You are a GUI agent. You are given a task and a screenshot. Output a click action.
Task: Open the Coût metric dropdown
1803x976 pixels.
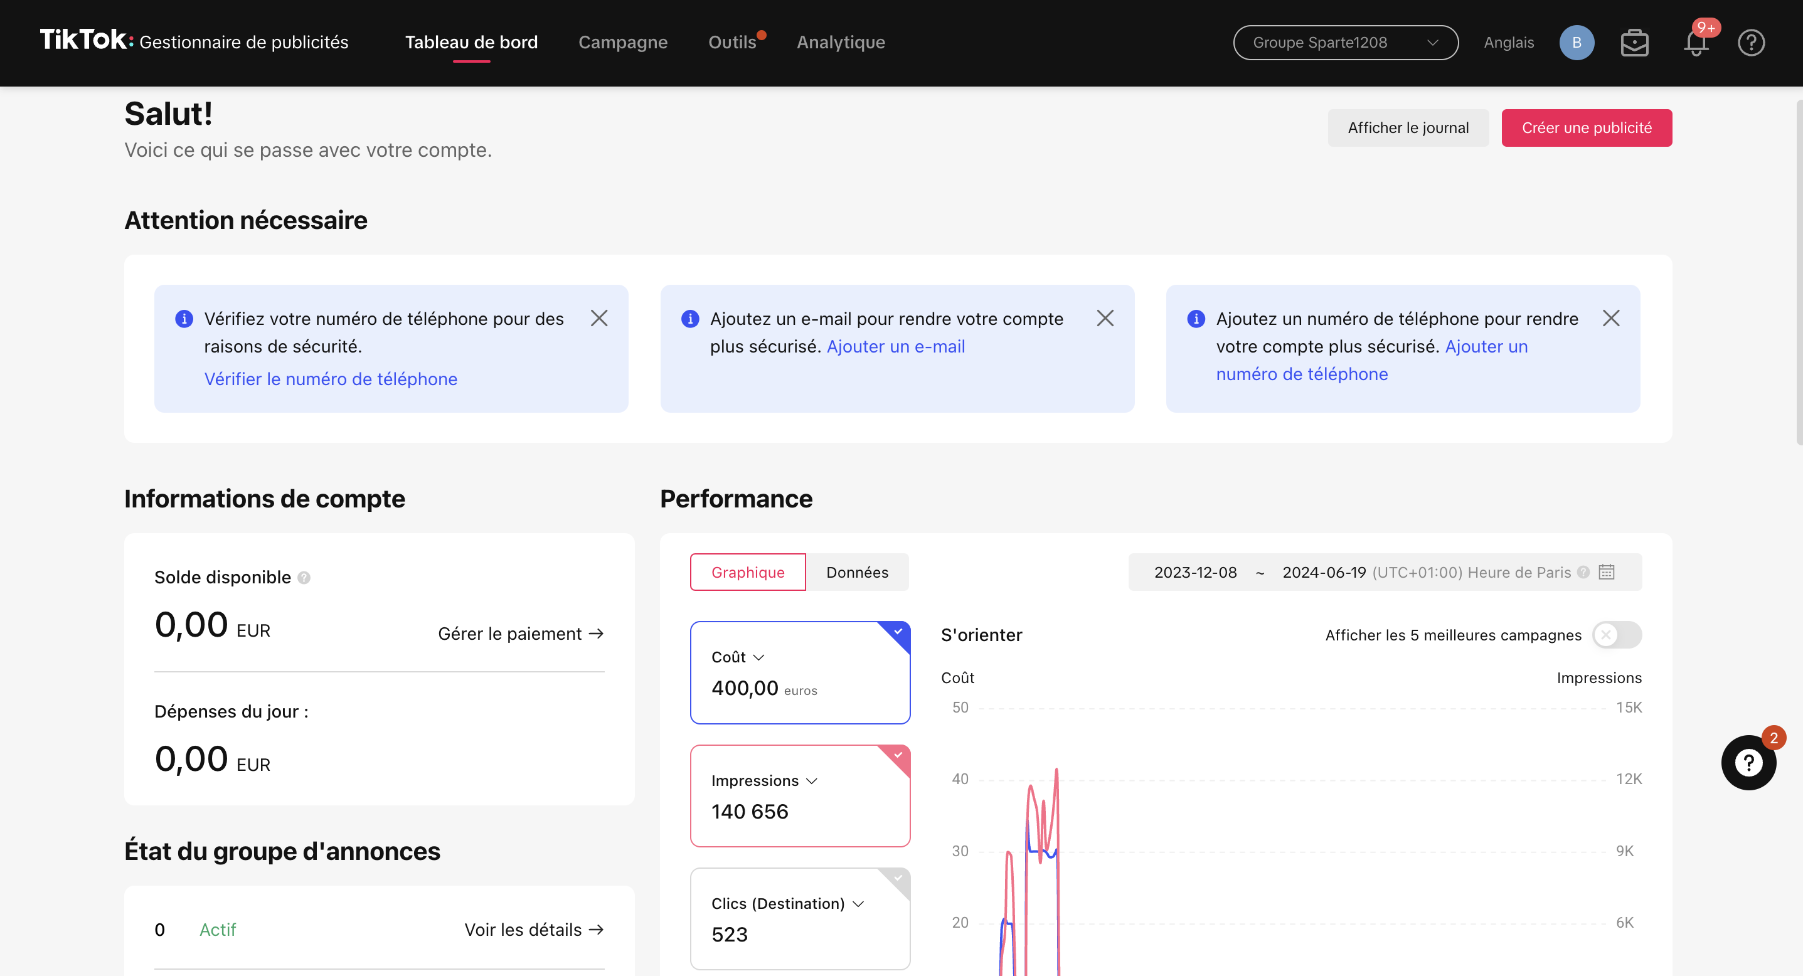pos(758,657)
